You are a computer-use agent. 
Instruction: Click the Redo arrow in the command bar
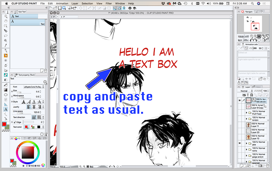pos(75,8)
